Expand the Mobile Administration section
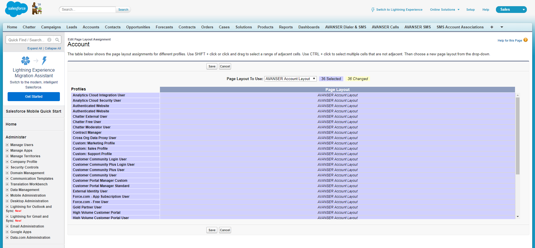Viewport: 535px width, 248px height. point(7,195)
